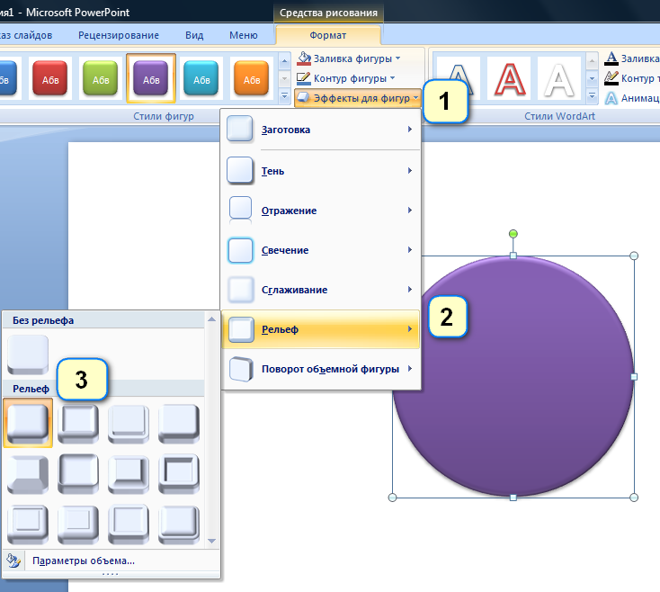Click the green rotation handle of circle
The image size is (660, 592).
pos(513,234)
